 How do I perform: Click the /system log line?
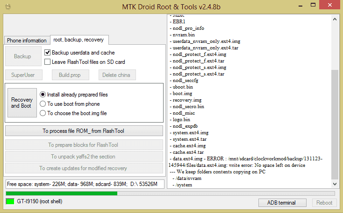pyautogui.click(x=182, y=185)
